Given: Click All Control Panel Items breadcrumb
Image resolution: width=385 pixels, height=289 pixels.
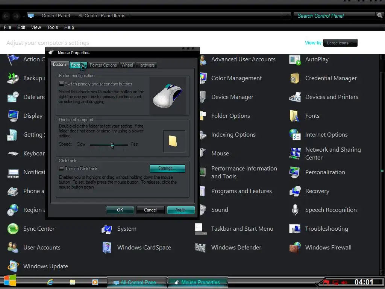Looking at the screenshot, I should [102, 16].
